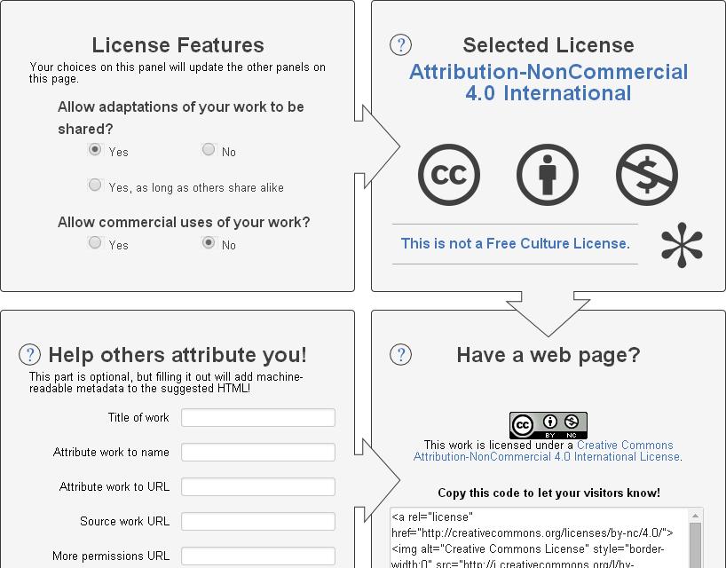Click the help icon beside Have a web page

400,355
